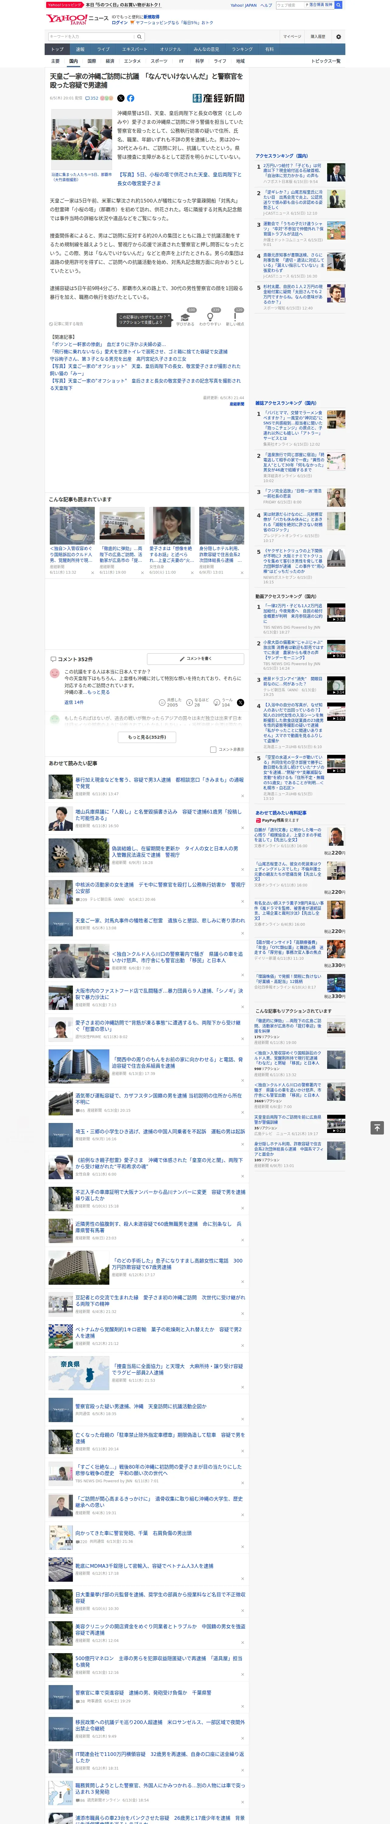
Task: Open the エキスパート navigation tab
Action: 135,50
